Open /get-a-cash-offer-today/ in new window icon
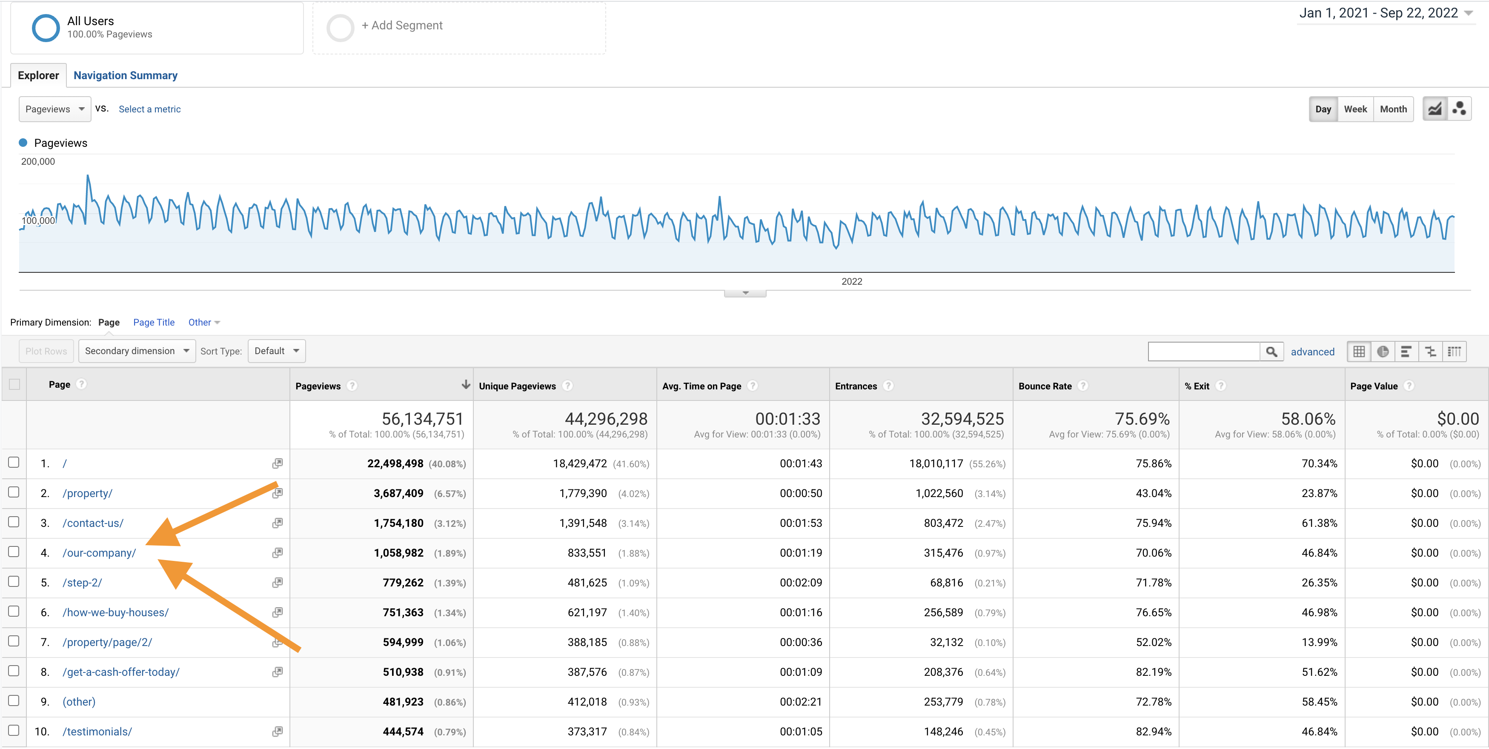 278,672
